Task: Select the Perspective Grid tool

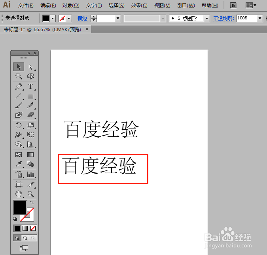Action: click(30, 144)
